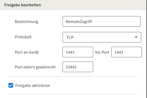147x98 pixels.
Task: Click the RemoteZugriff text in name field
Action: [x=79, y=22]
